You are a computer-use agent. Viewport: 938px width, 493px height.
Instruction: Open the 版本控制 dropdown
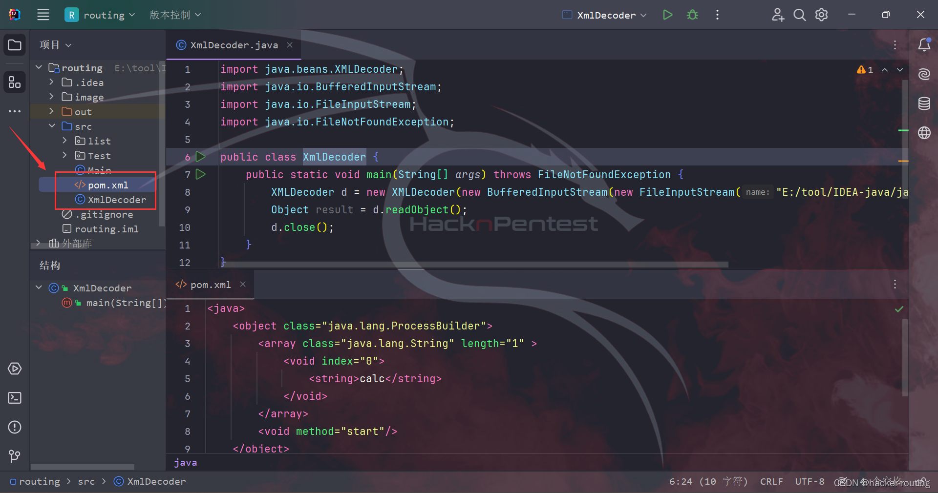point(175,15)
